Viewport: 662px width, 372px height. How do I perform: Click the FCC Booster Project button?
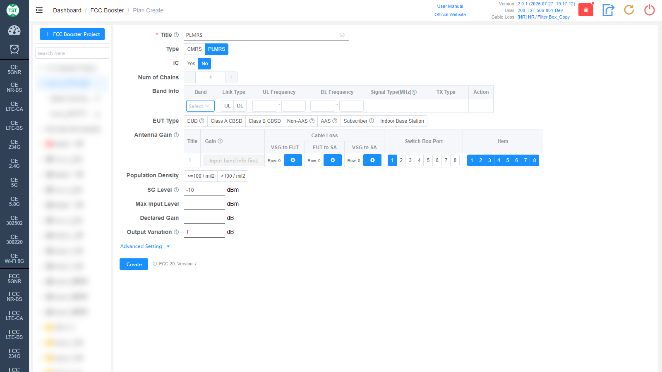pos(72,34)
